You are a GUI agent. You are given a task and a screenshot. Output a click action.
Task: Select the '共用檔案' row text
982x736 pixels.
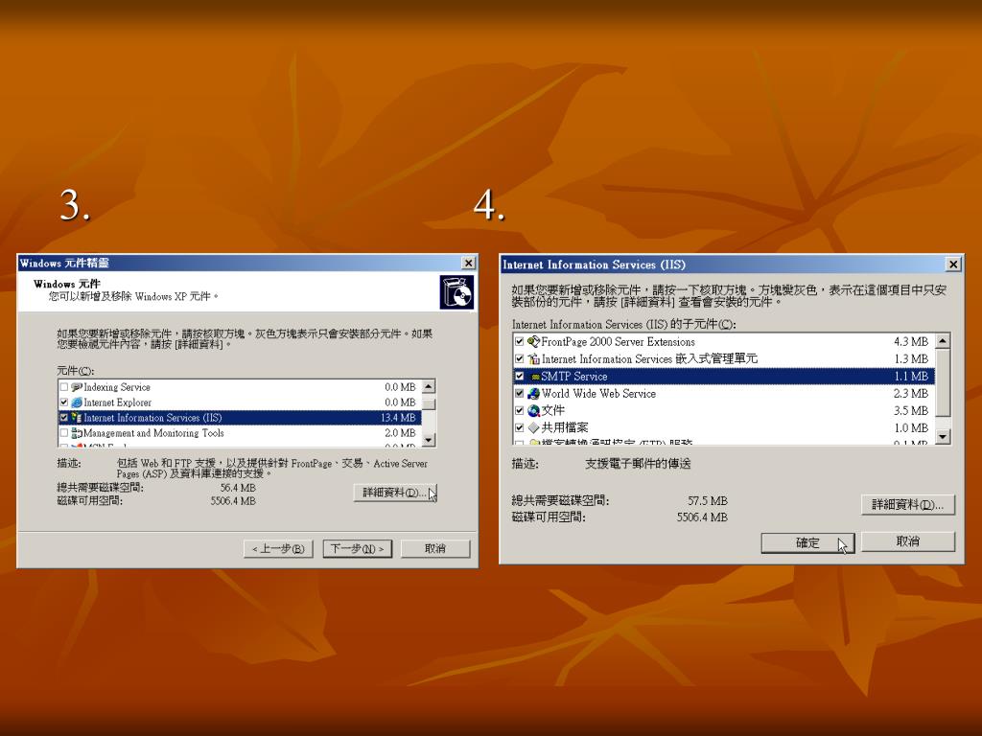[x=565, y=427]
